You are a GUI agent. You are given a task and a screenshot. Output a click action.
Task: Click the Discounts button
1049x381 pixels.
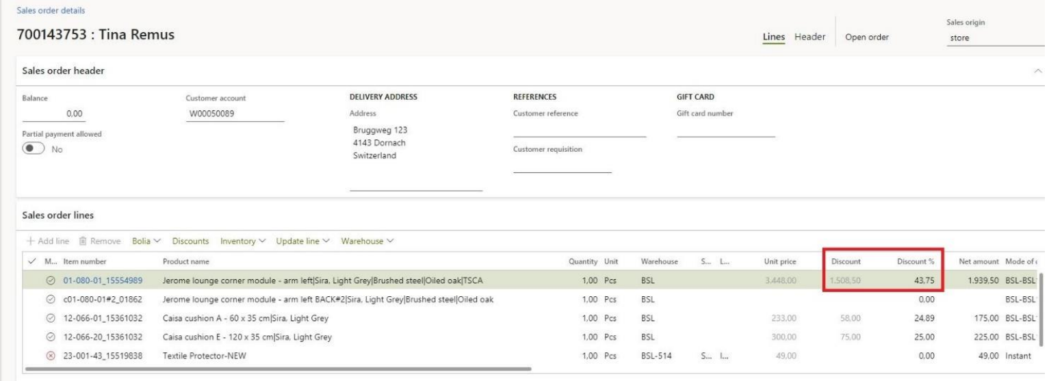(x=190, y=241)
